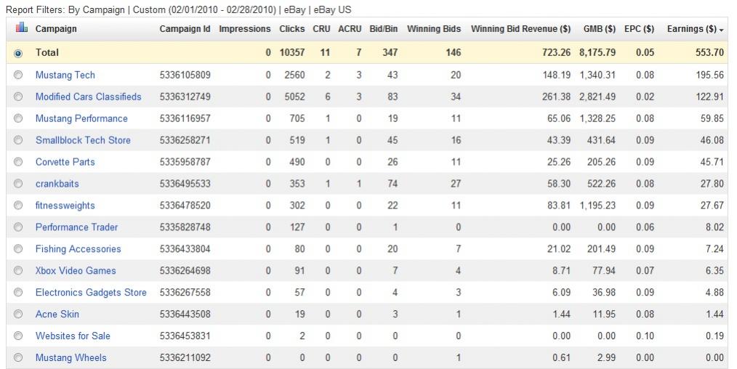Viewport: 737px width, 369px height.
Task: Select the Total row radio button
Action: pos(19,53)
